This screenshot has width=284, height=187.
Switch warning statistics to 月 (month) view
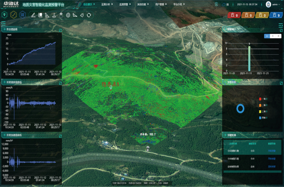click(x=272, y=36)
